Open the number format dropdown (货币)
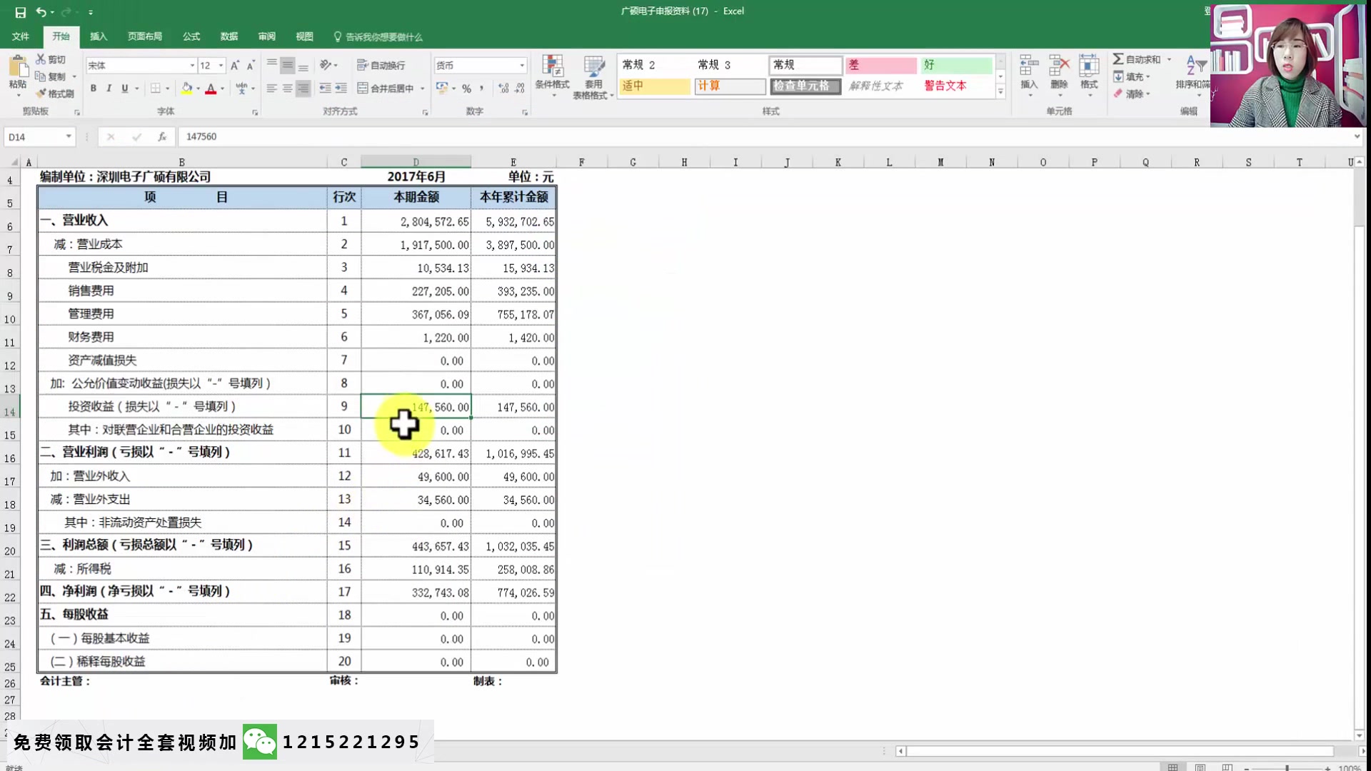This screenshot has height=771, width=1371. click(522, 66)
